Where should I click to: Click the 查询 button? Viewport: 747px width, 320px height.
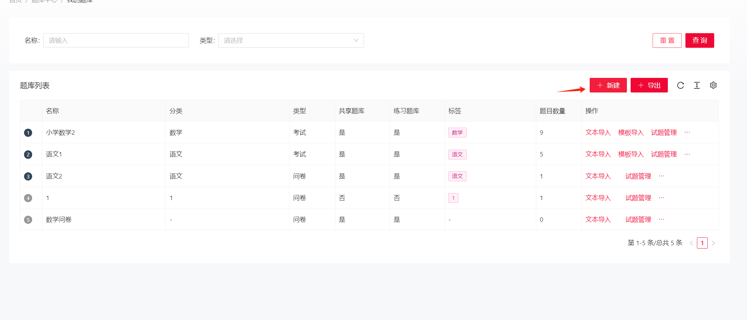click(700, 40)
